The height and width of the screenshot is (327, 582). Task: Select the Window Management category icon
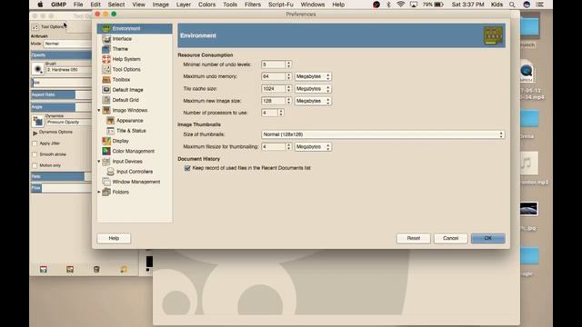point(106,182)
